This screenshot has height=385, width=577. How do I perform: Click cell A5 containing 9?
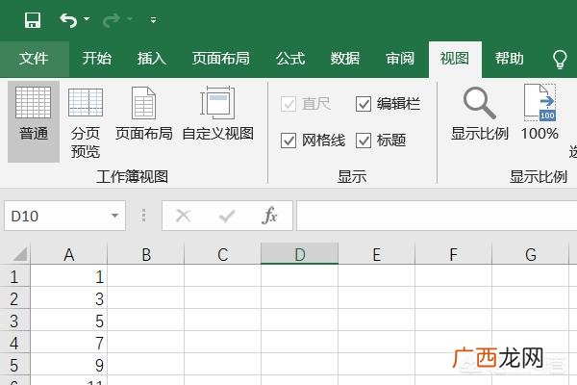pos(69,365)
